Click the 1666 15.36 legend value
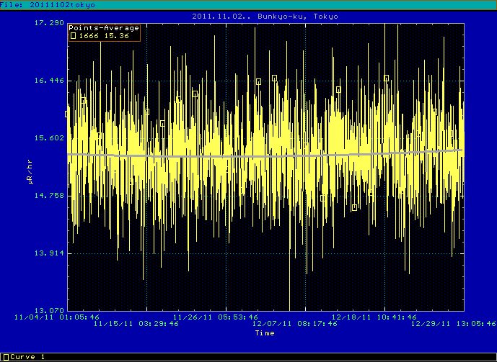The image size is (497, 362). [105, 36]
